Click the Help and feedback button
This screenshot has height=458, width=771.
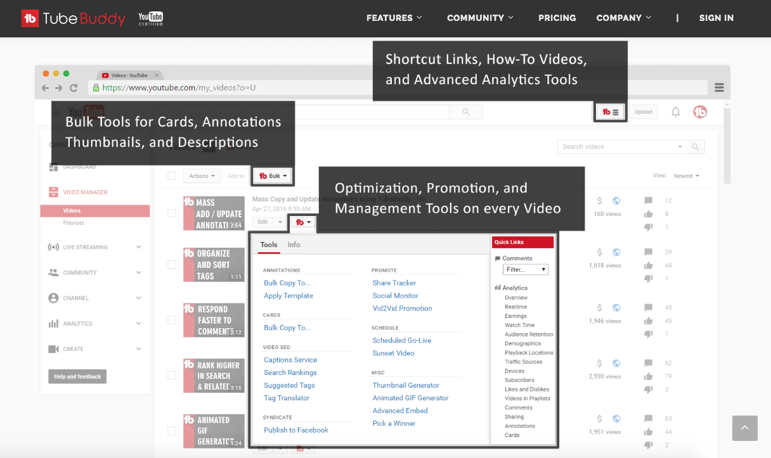point(77,376)
